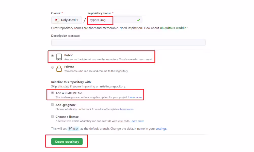Select the Private visibility radio button
Image resolution: width=254 pixels, height=152 pixels.
point(53,67)
